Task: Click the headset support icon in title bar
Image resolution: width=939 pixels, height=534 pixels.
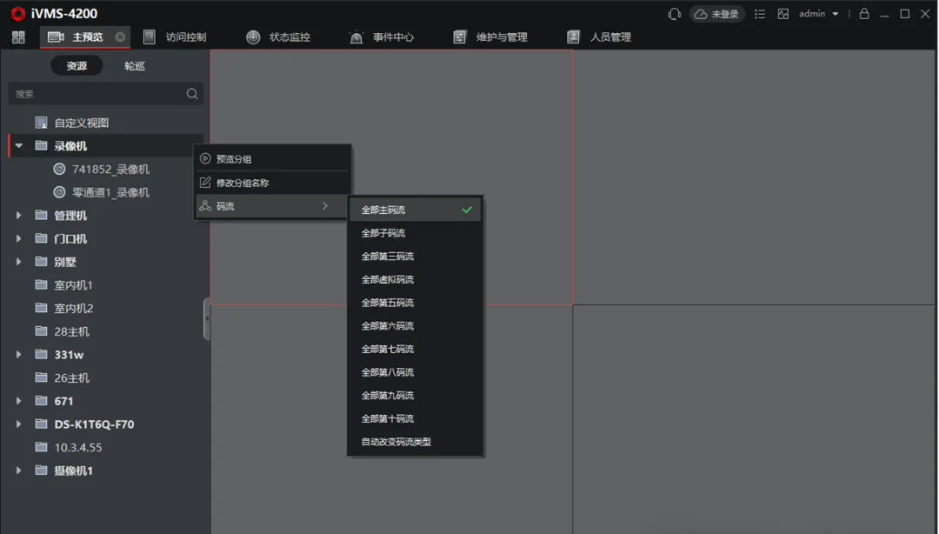Action: [674, 14]
